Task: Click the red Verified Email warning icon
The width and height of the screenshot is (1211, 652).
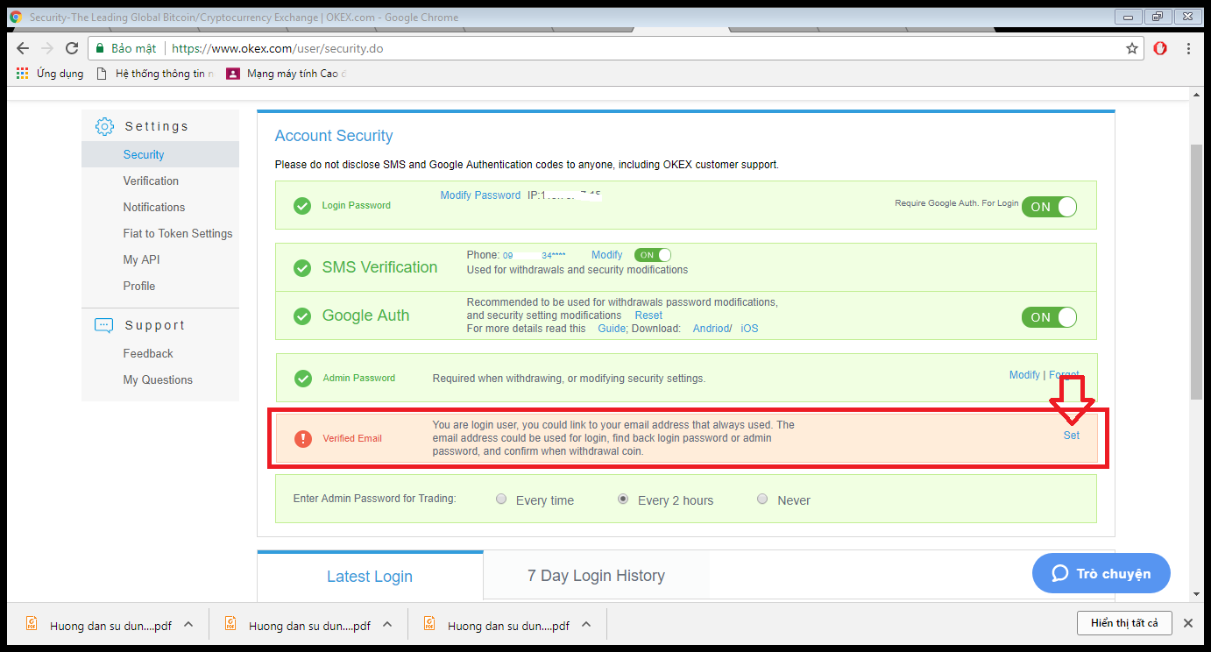Action: click(303, 438)
